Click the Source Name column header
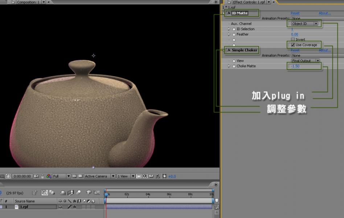344x218 pixels. [25, 201]
